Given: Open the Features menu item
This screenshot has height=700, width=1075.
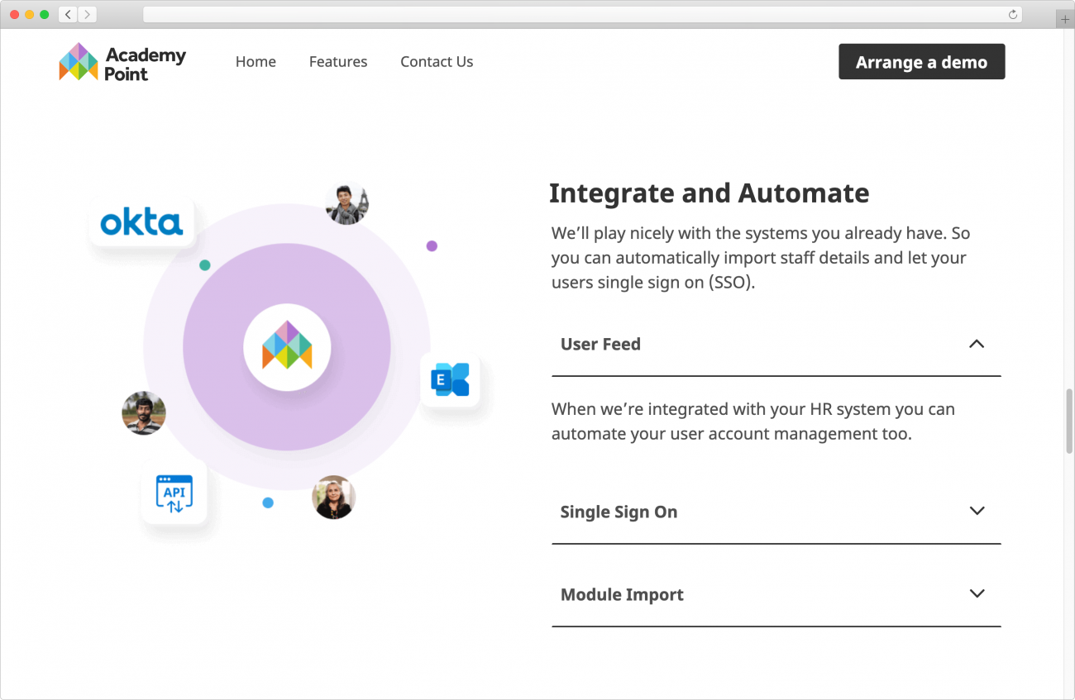Looking at the screenshot, I should click(337, 61).
